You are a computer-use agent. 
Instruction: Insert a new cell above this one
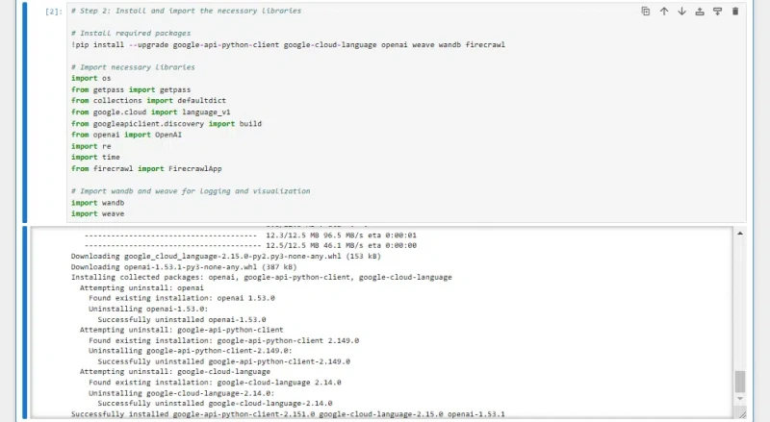[700, 12]
